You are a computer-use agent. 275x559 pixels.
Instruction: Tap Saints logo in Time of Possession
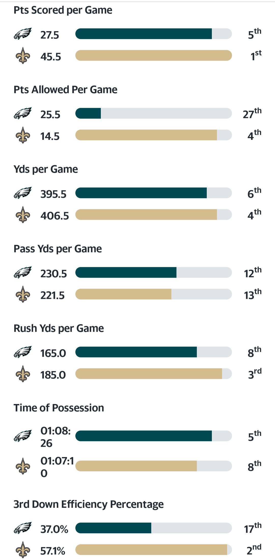[23, 466]
